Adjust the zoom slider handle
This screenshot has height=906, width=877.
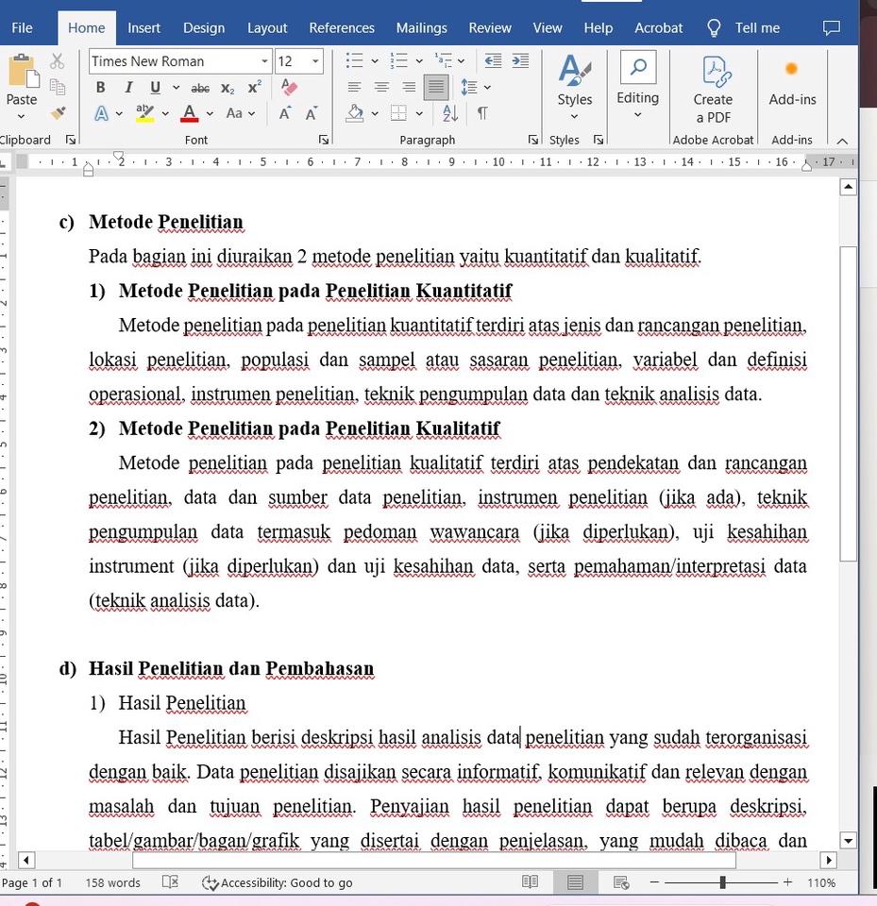722,881
